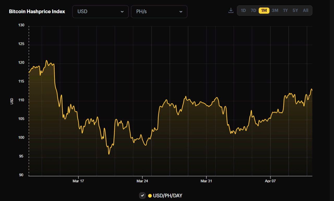Select the 1M time range
This screenshot has height=201, width=334.
click(264, 11)
